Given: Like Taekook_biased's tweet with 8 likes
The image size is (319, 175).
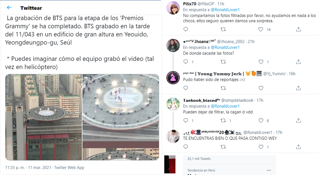Looking at the screenshot, I should point(261,121).
